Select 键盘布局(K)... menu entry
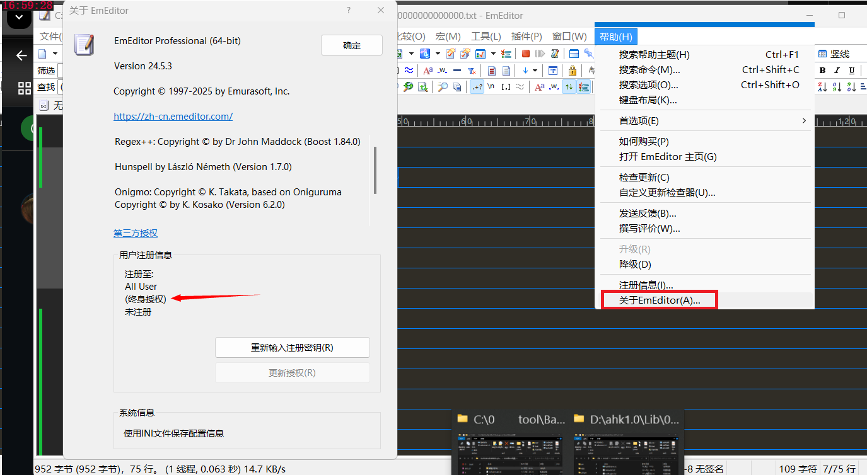Screen dimensions: 867x475 [704, 100]
